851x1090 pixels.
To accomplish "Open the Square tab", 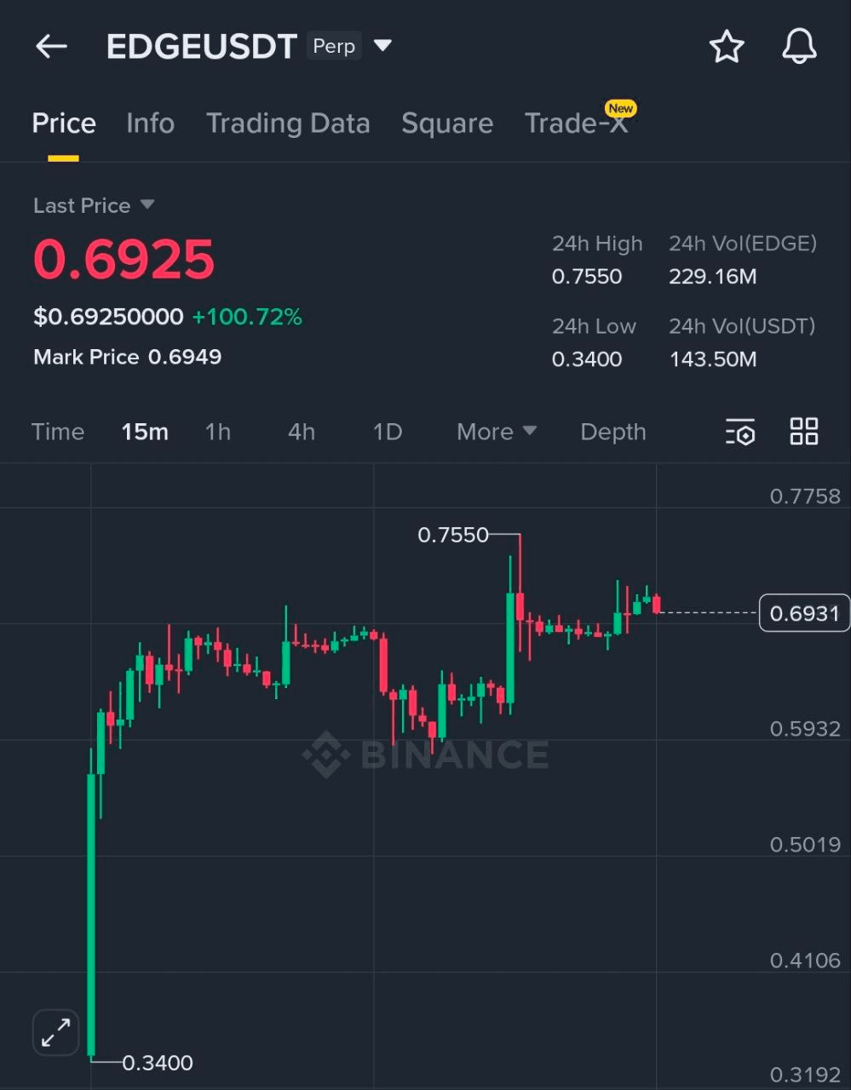I will [447, 123].
